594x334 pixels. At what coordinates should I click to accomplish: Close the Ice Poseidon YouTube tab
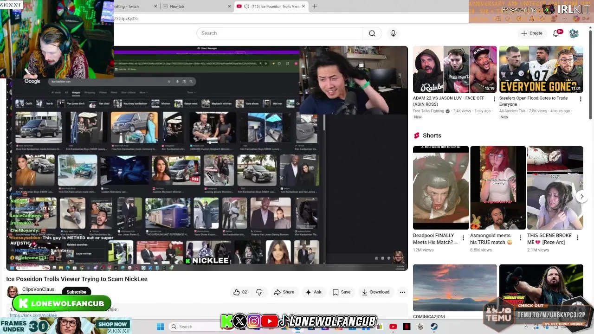coord(304,6)
